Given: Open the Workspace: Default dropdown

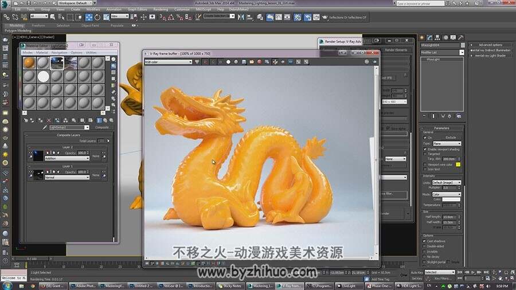Looking at the screenshot, I should (75, 3).
